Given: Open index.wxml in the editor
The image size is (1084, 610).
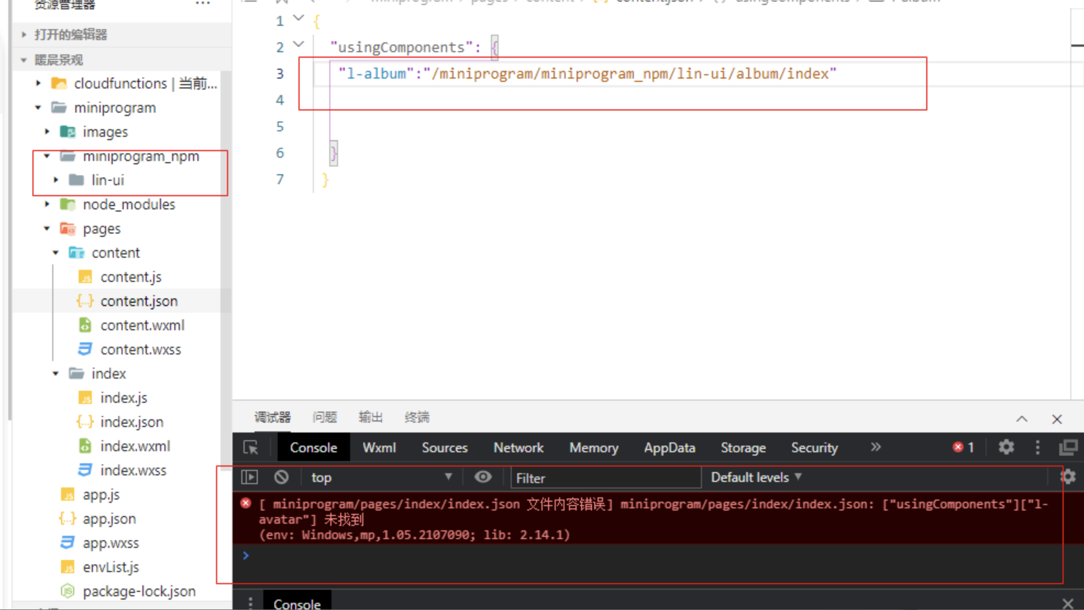Looking at the screenshot, I should (135, 446).
